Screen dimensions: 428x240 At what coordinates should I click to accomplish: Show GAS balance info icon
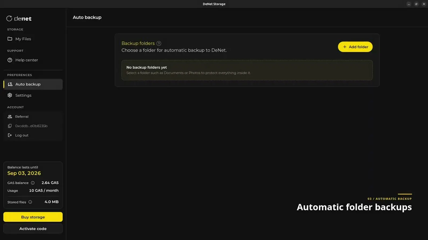tap(33, 183)
